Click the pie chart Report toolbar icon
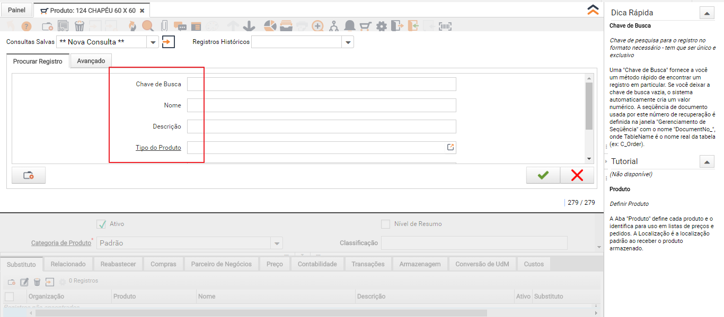This screenshot has width=724, height=317. [x=270, y=26]
